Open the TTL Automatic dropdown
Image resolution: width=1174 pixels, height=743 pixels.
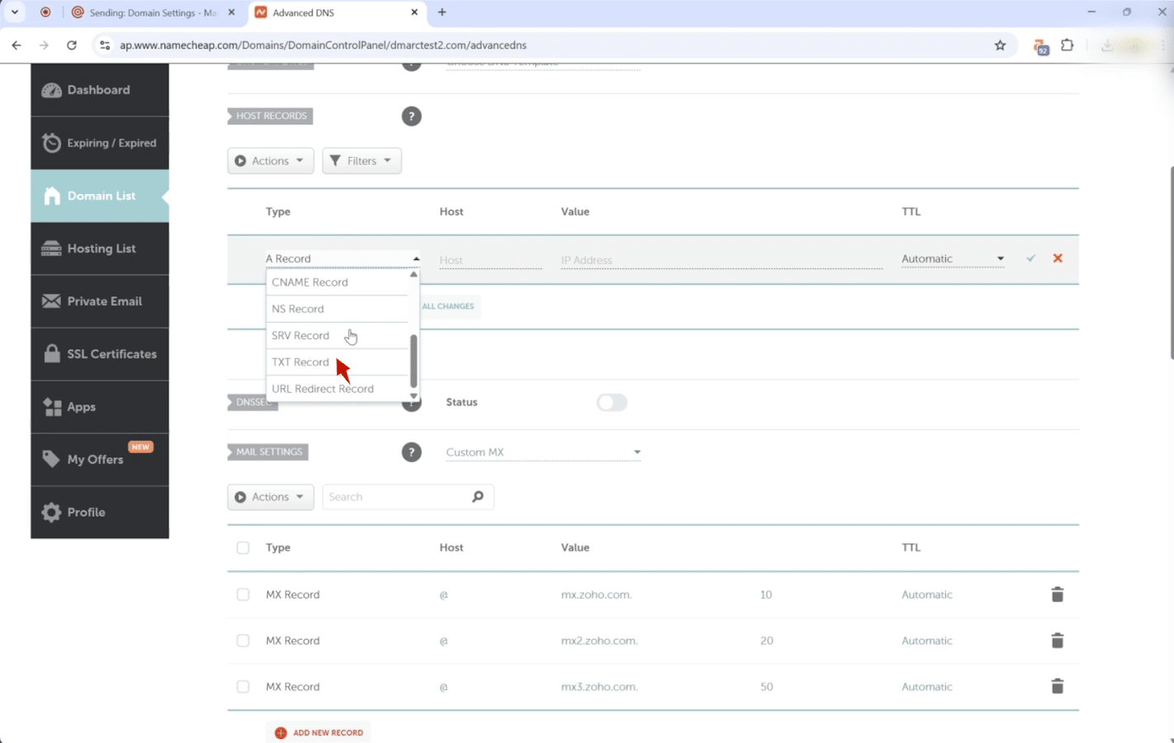953,258
